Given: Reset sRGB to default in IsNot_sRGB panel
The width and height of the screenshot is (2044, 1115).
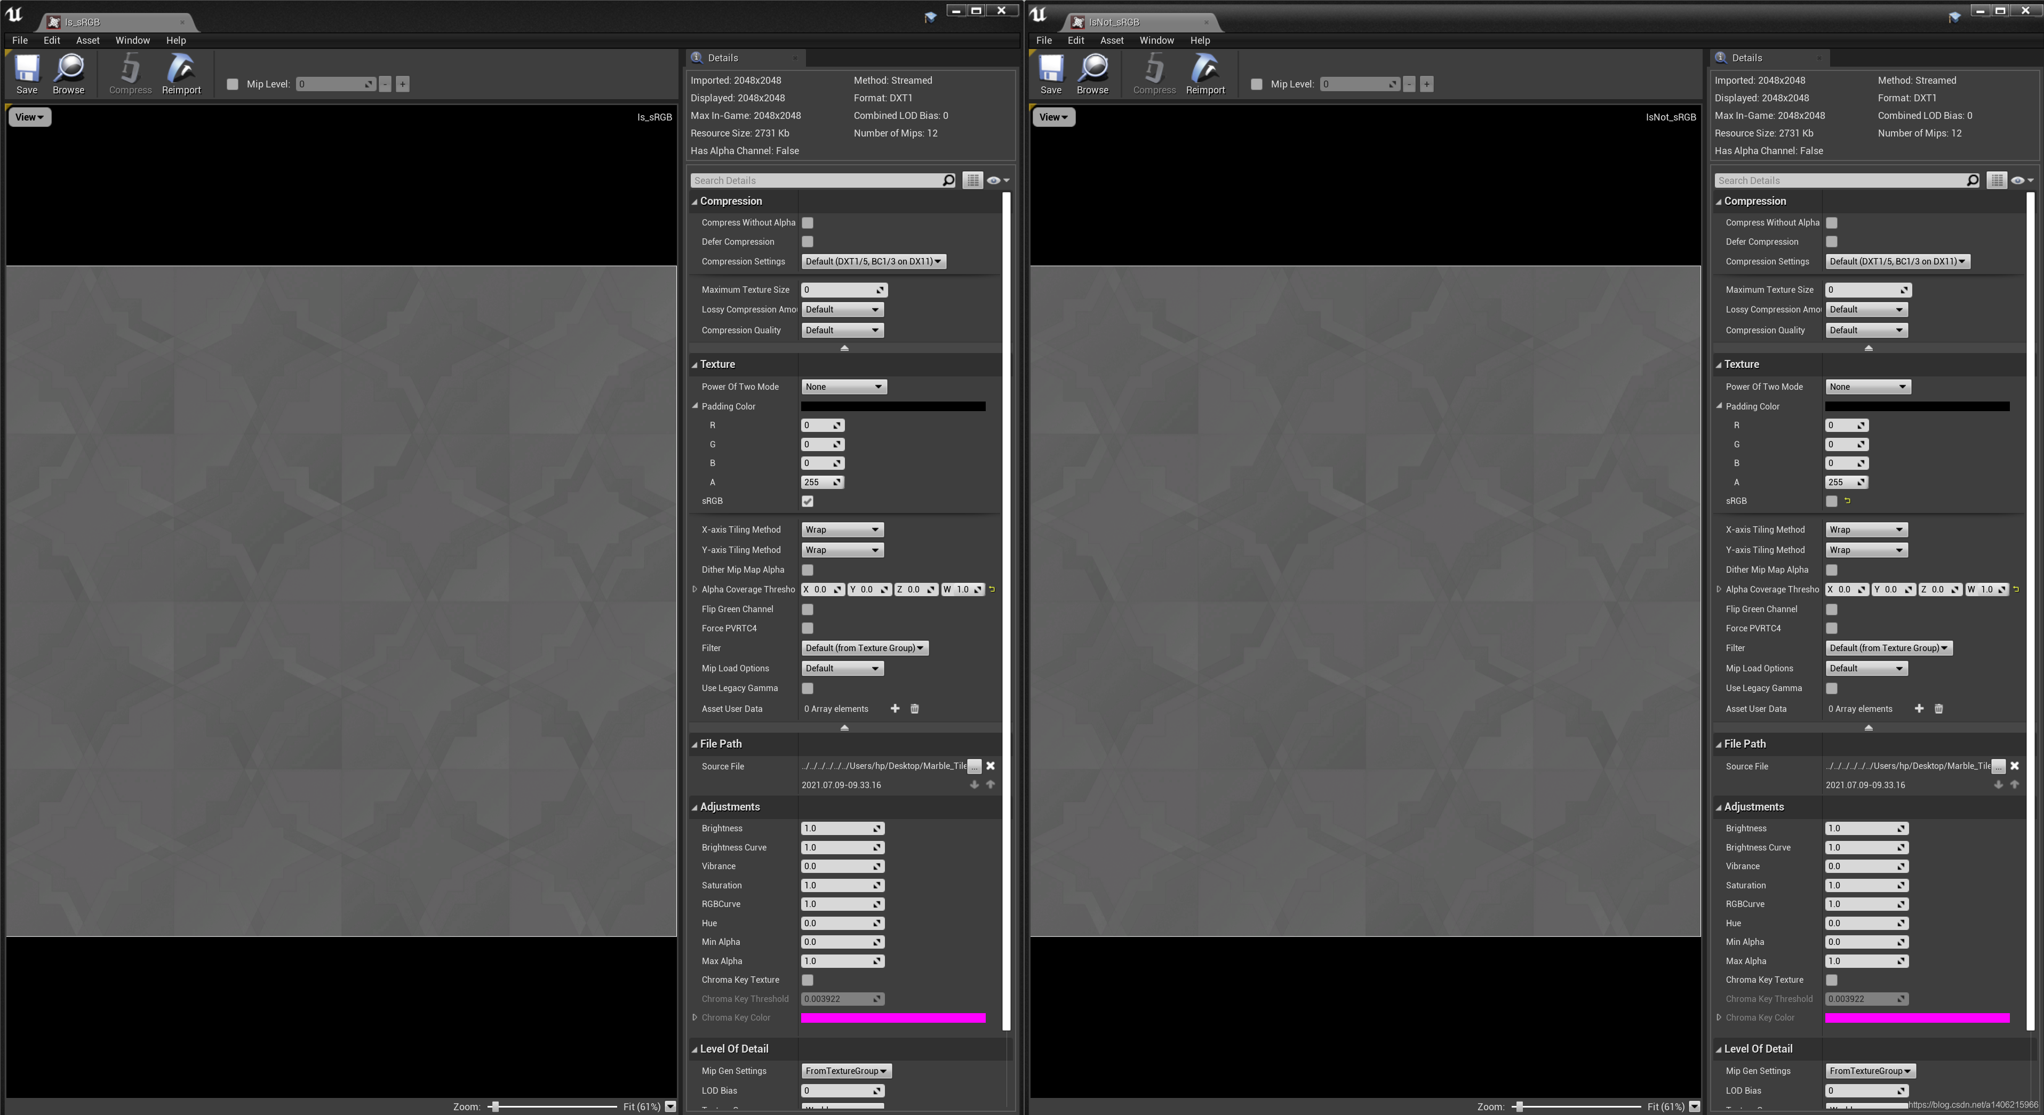Looking at the screenshot, I should [x=1847, y=500].
